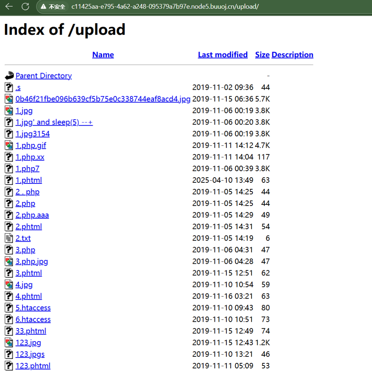Open 0b46f21fbe096b639cf5b75e0c338744eaf8acd4.jpg link

(x=103, y=99)
